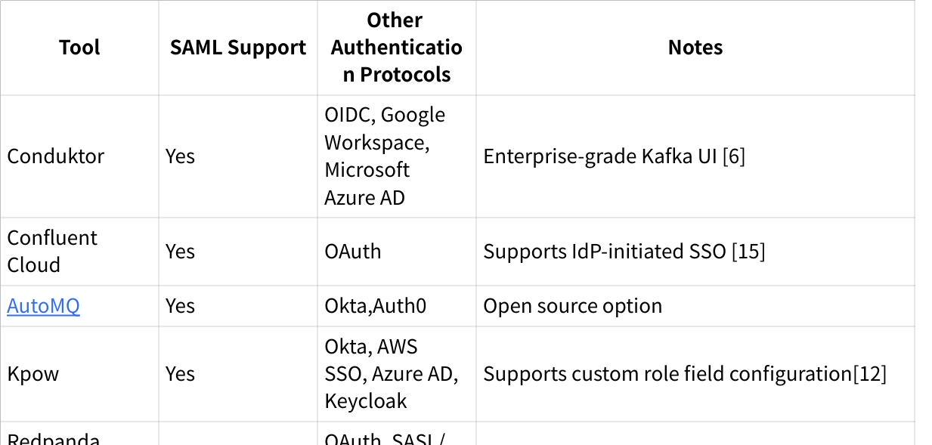Viewport: 932px width, 445px height.
Task: Click the "Supports custom role field configuration[12]" note
Action: (684, 374)
